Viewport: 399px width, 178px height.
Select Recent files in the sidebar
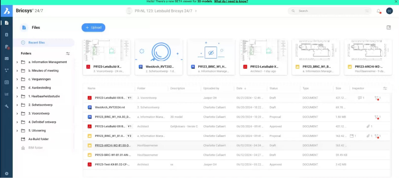click(44, 43)
